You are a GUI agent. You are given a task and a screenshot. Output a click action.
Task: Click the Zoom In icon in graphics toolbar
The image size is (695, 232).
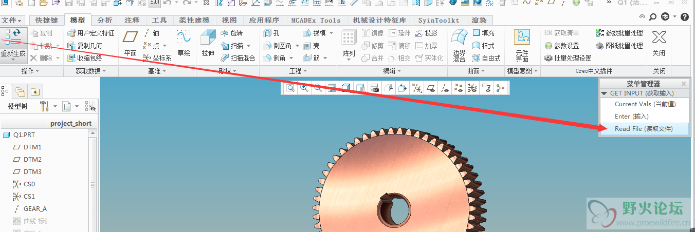tap(304, 88)
